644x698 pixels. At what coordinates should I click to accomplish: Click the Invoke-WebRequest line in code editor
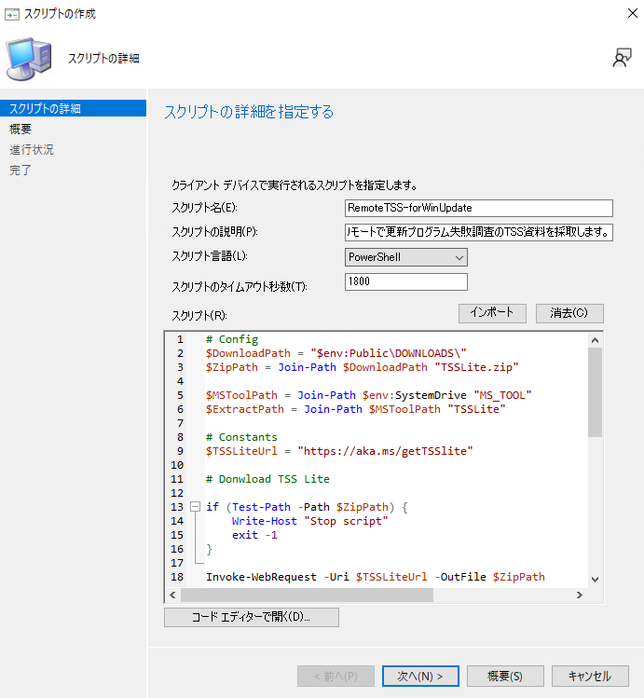375,578
